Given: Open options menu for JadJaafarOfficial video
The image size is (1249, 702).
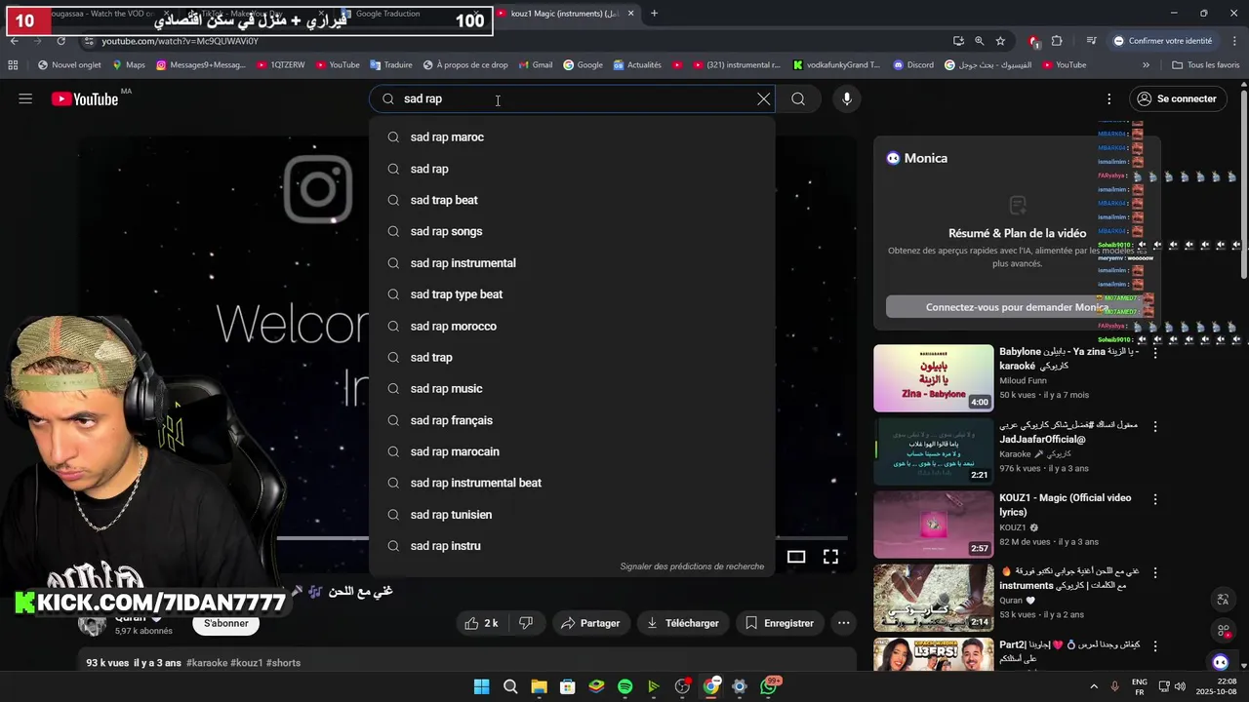Looking at the screenshot, I should pos(1155,427).
